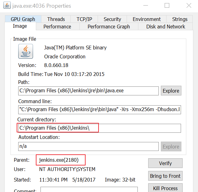This screenshot has height=192, width=198.
Task: Click inside the Command line field
Action: tap(99, 110)
